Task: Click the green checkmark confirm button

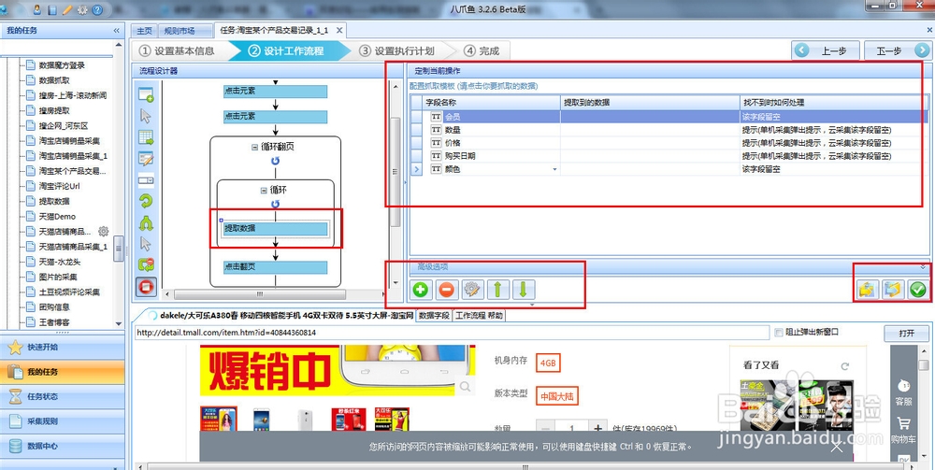Action: [x=918, y=290]
